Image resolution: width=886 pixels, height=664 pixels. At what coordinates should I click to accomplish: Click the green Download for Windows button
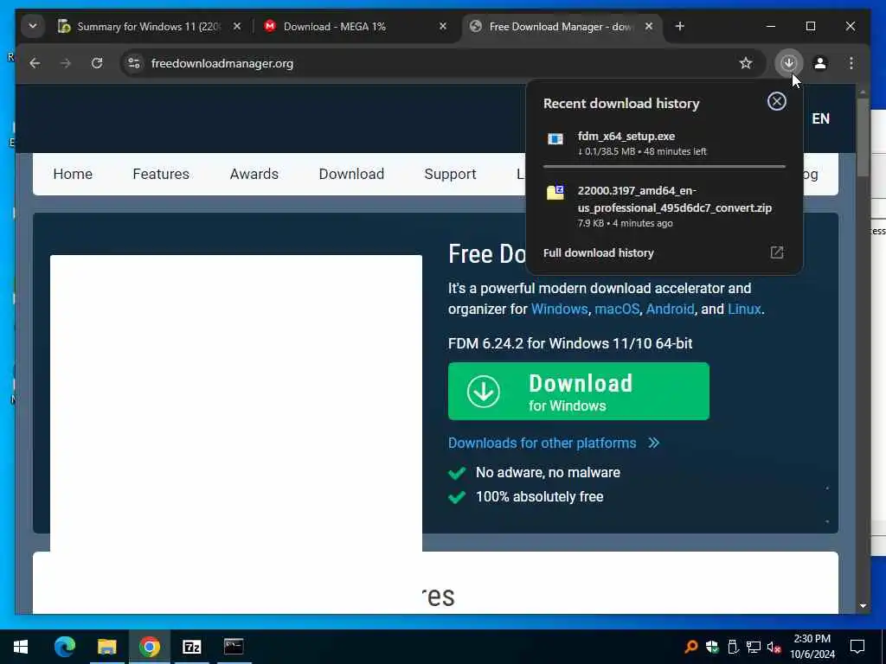(x=579, y=392)
